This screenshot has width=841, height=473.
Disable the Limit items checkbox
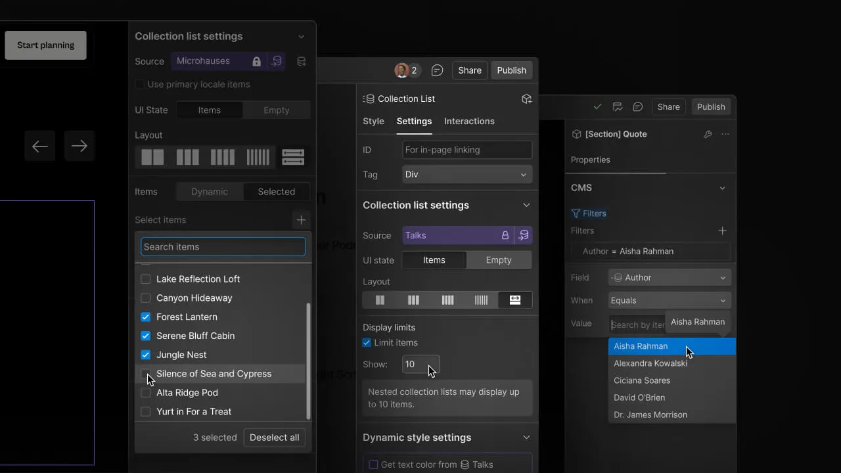tap(367, 342)
